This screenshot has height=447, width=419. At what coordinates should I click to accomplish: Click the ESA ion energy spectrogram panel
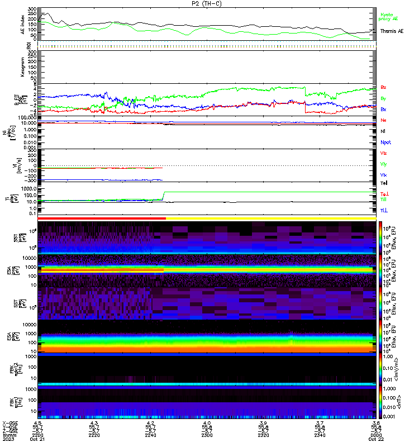click(x=207, y=270)
